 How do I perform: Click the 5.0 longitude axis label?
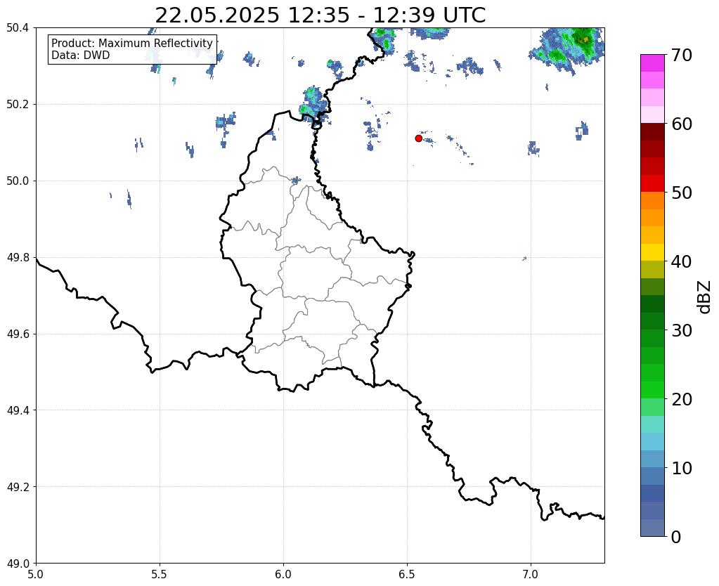(36, 575)
